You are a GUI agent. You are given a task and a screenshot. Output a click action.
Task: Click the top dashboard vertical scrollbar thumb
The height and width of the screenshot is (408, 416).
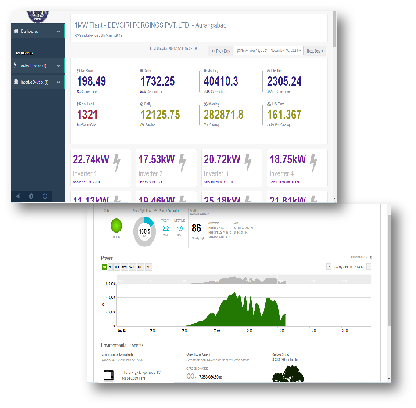[334, 29]
